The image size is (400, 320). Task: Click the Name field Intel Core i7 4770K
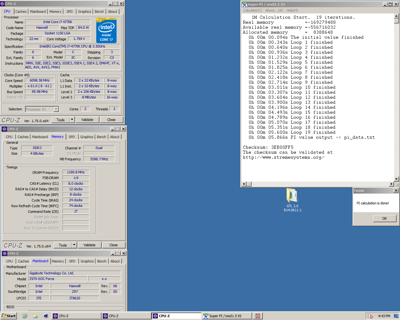57,22
